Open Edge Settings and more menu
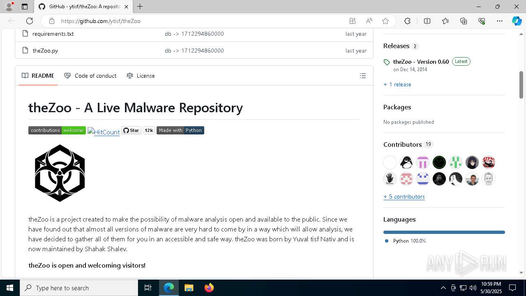Viewport: 526px width, 296px height. tap(500, 21)
